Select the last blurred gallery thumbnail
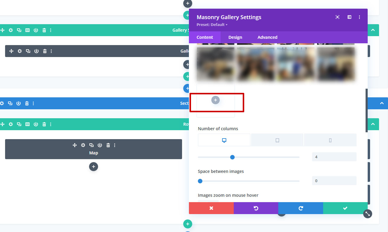Screen dimensions: 388x232 tap(336, 64)
